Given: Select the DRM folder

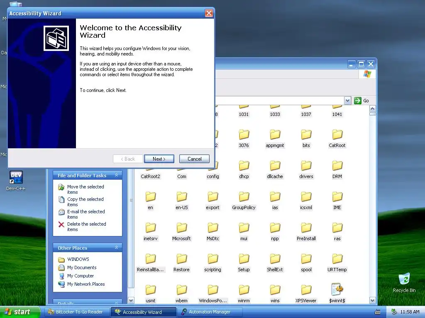Looking at the screenshot, I should click(x=337, y=169).
